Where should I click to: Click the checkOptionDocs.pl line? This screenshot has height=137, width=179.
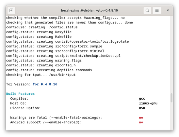(x=63, y=56)
